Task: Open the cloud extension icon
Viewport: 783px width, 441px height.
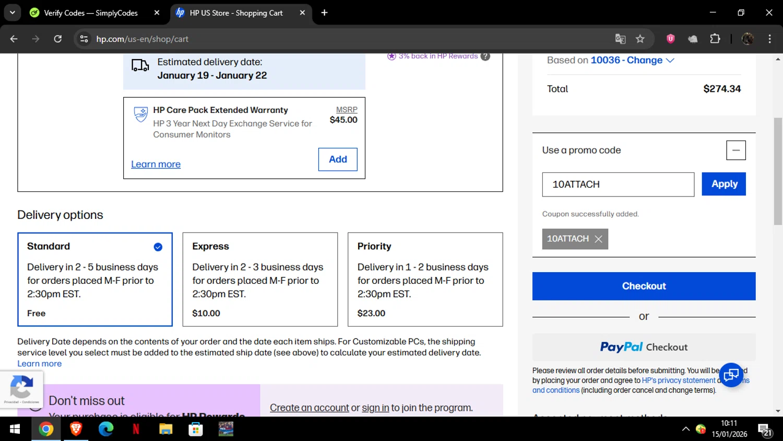Action: pos(693,39)
